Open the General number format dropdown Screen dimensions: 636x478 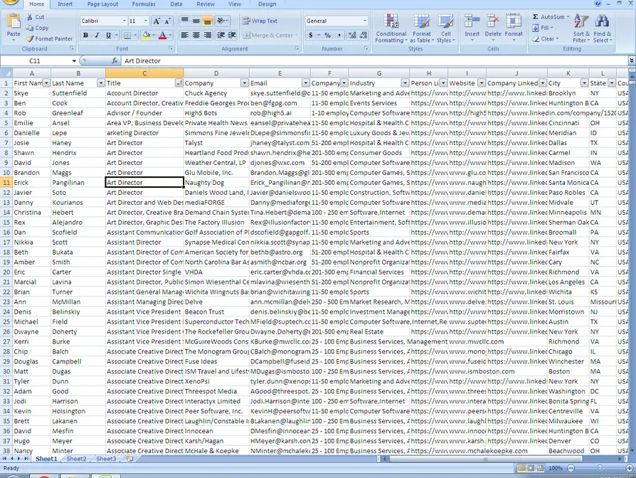coord(365,21)
